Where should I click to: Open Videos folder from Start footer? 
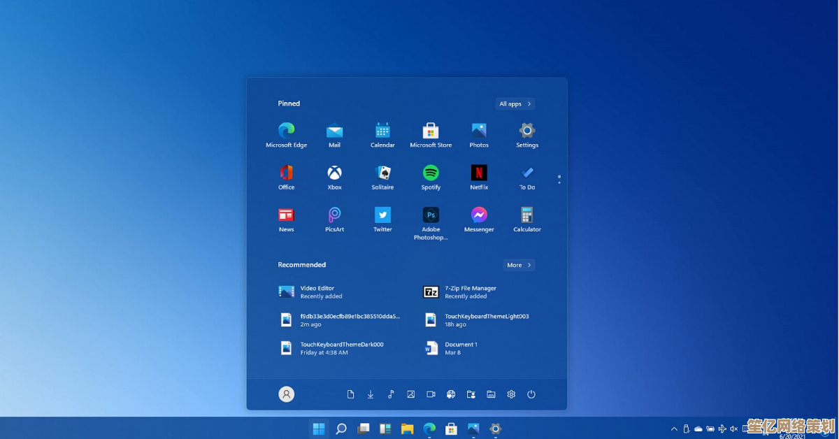point(431,394)
